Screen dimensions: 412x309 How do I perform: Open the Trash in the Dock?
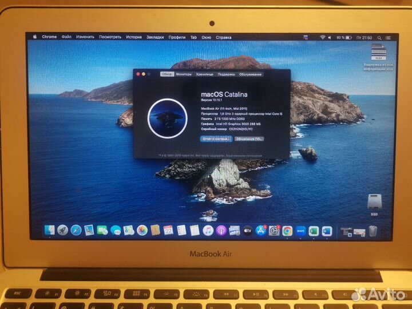(x=373, y=231)
